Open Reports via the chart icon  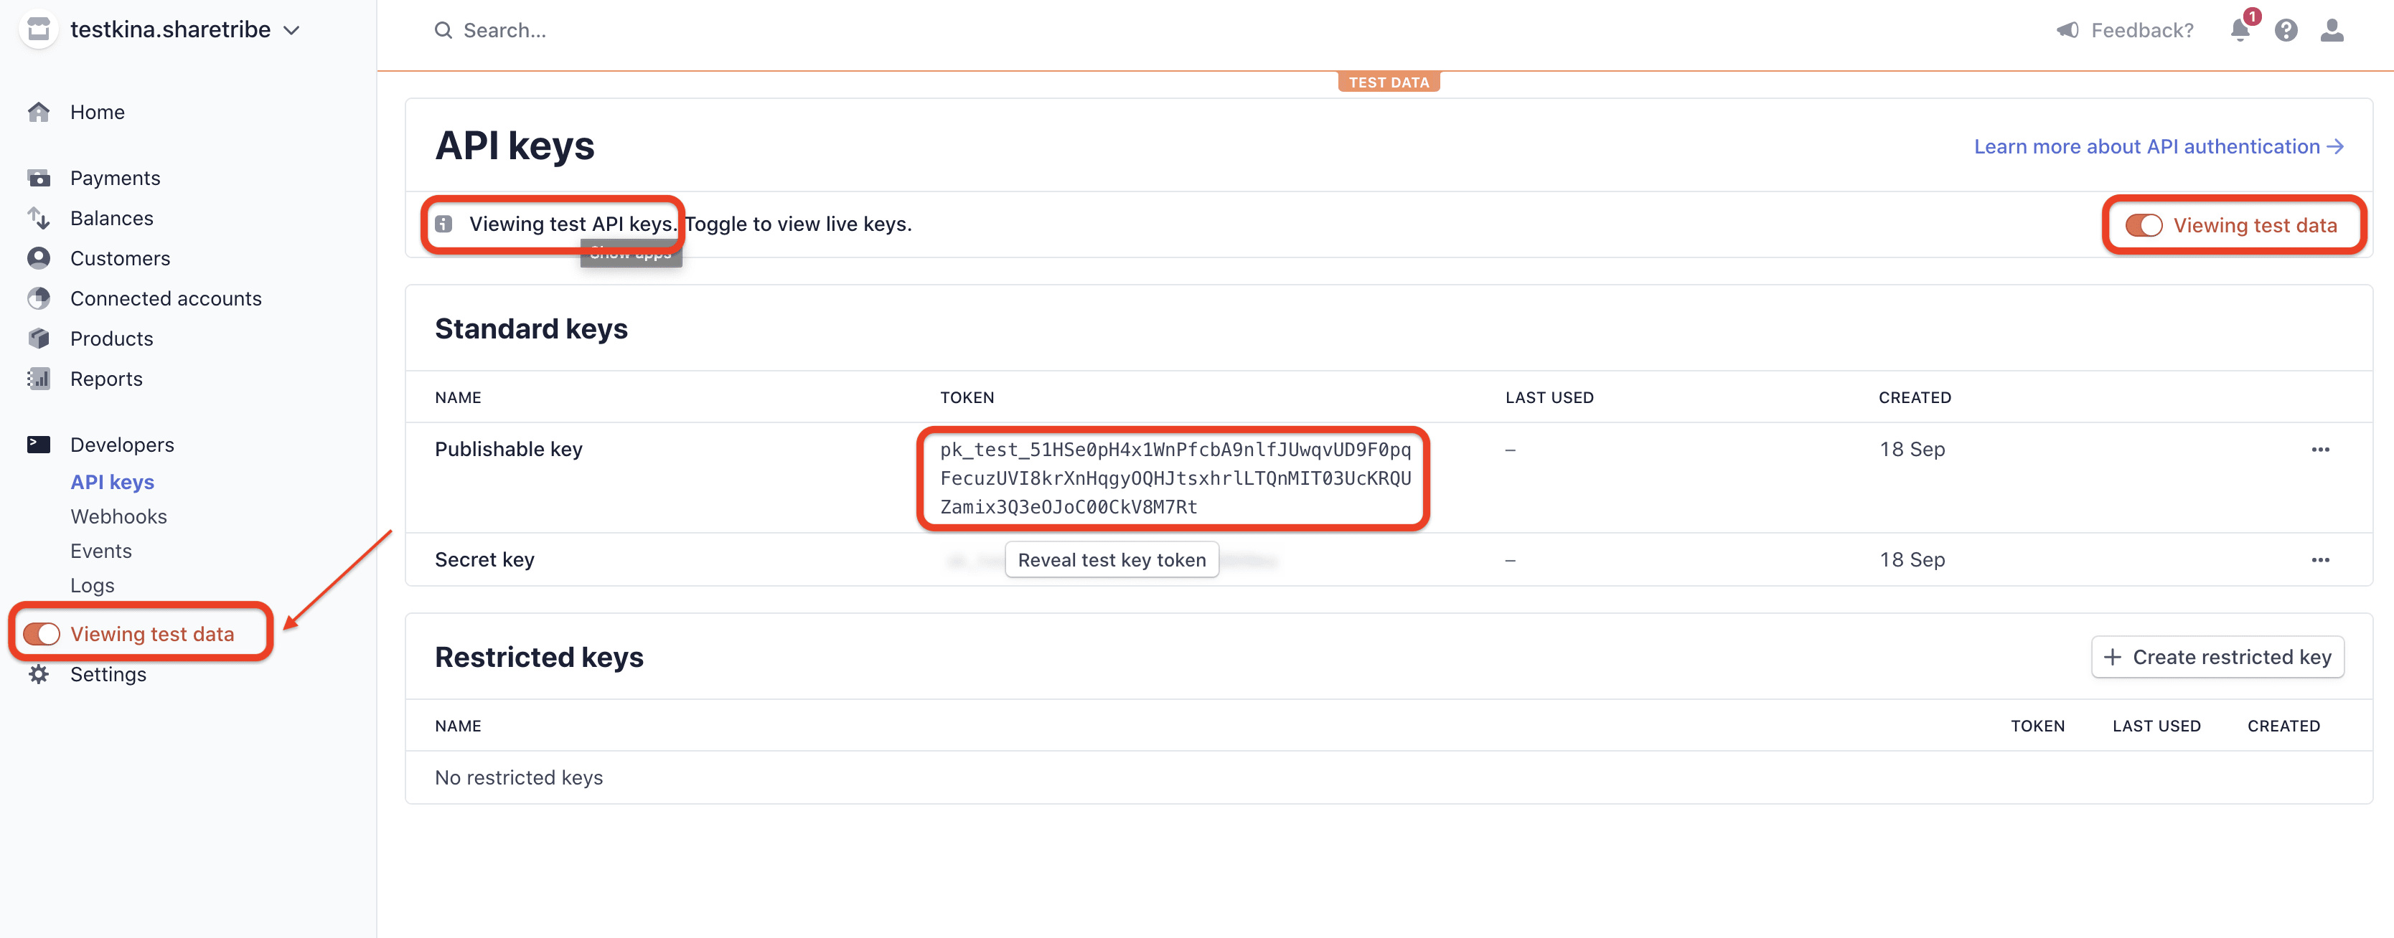coord(39,379)
